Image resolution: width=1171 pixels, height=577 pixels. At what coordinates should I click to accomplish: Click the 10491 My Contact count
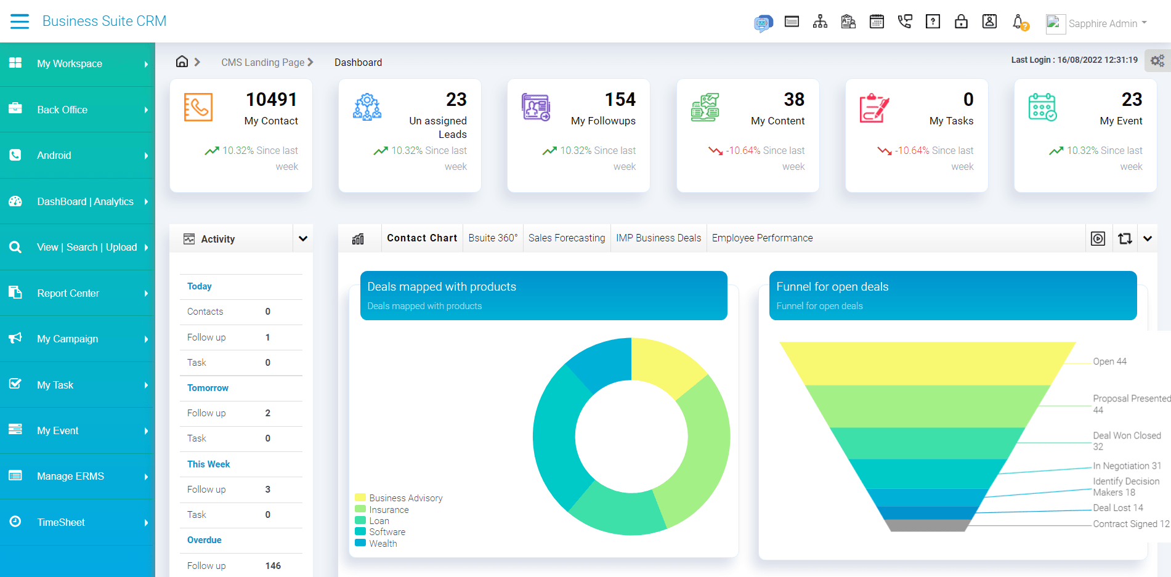[x=271, y=99]
